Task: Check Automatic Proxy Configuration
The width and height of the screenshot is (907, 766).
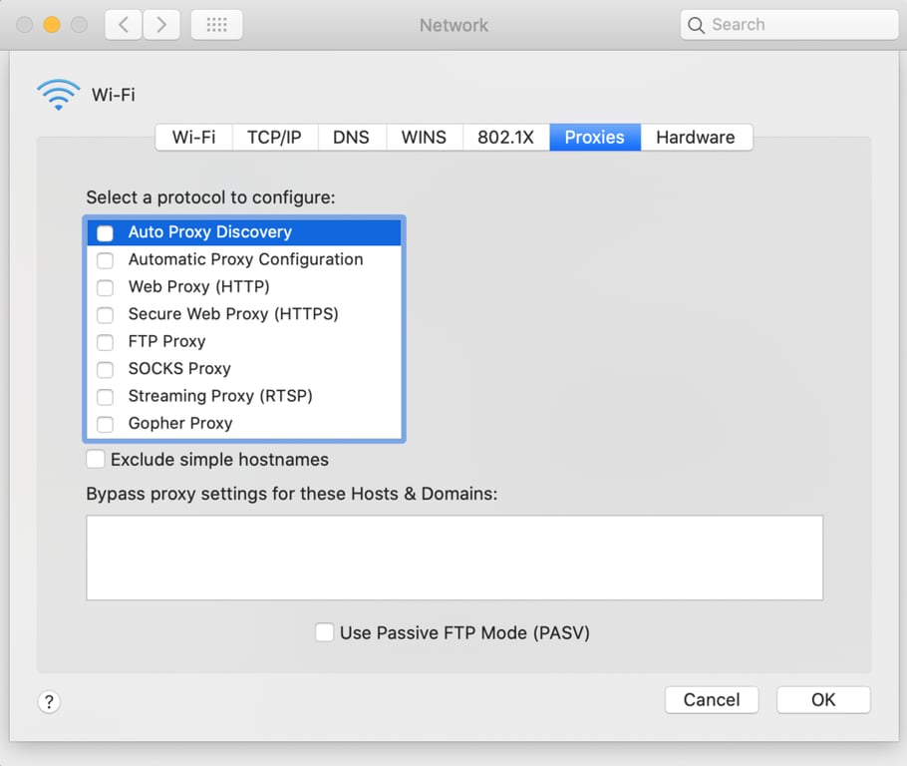Action: [105, 259]
